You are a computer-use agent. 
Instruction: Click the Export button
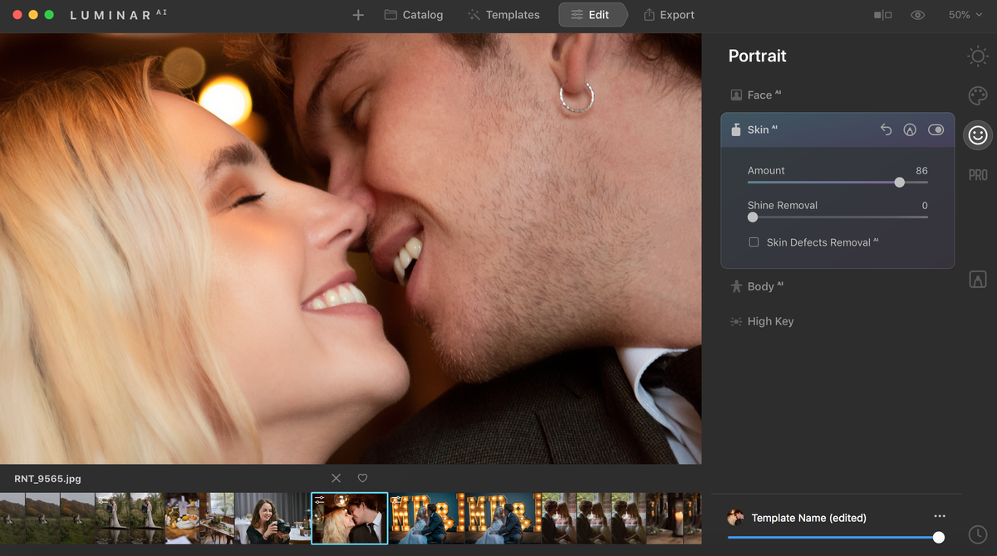pyautogui.click(x=669, y=15)
